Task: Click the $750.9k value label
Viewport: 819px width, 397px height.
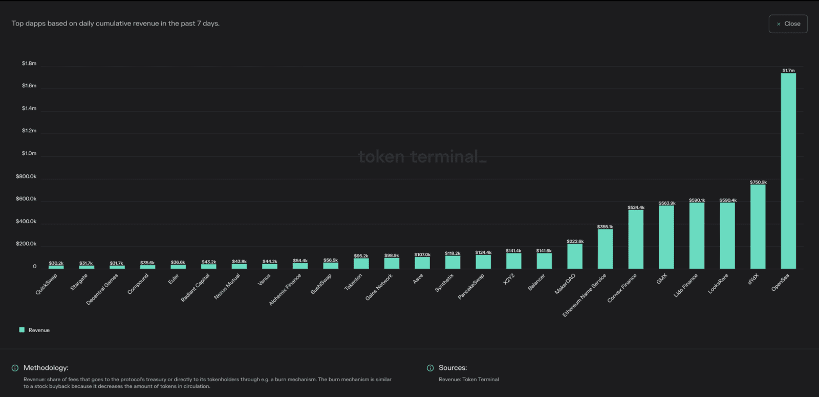Action: (758, 182)
